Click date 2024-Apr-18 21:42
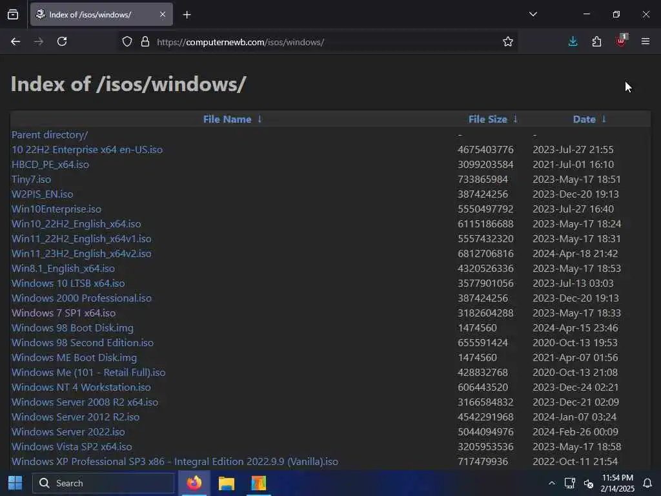This screenshot has width=661, height=496. coord(575,253)
